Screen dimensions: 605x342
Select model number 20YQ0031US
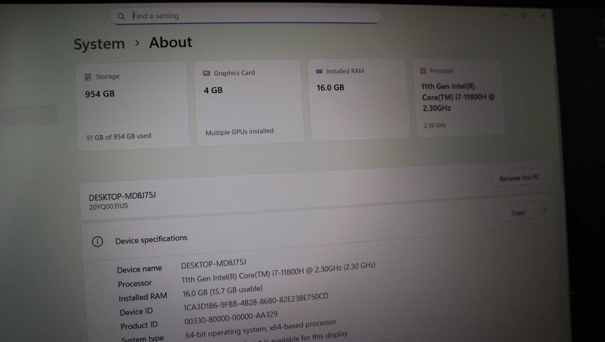click(108, 206)
